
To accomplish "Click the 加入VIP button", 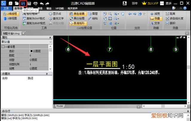I will [x=150, y=3].
